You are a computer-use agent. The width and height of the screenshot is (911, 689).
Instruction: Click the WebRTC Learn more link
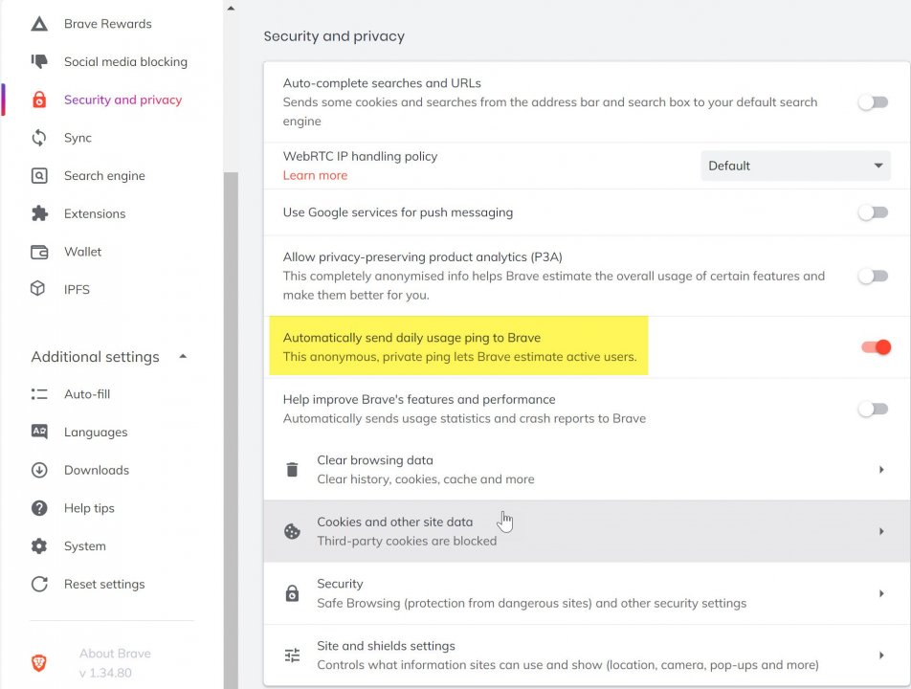click(315, 175)
